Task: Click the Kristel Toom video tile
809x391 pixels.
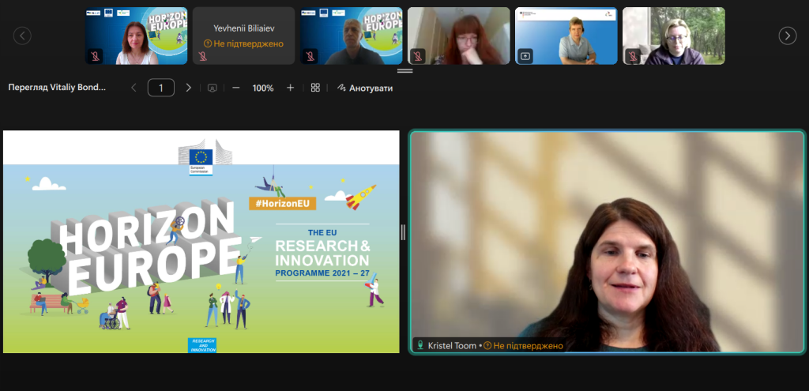Action: 607,242
